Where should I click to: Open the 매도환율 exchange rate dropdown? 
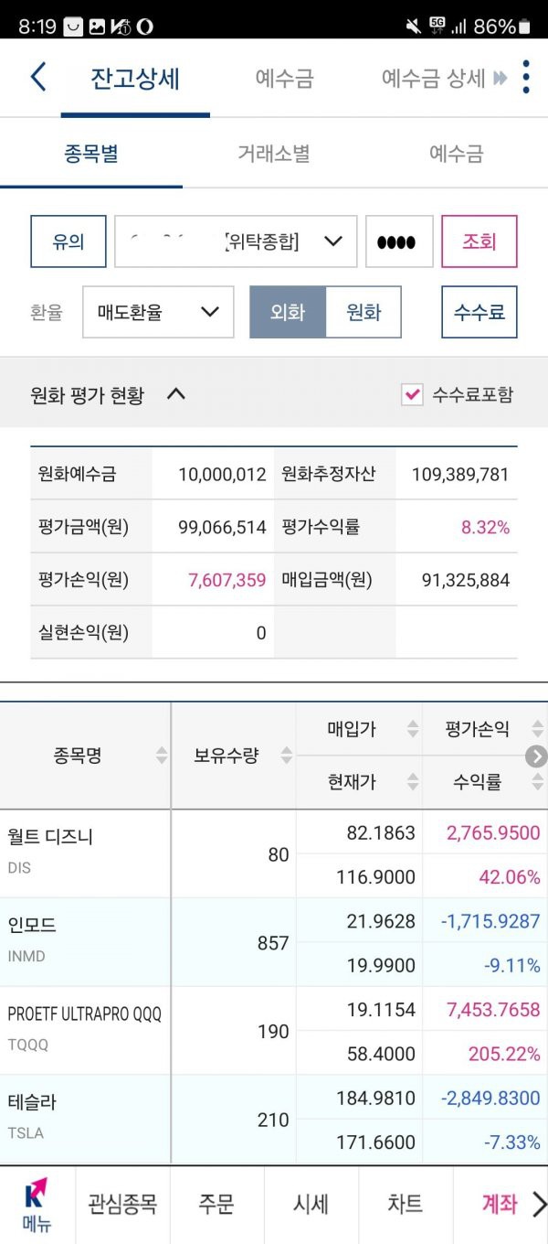[158, 312]
